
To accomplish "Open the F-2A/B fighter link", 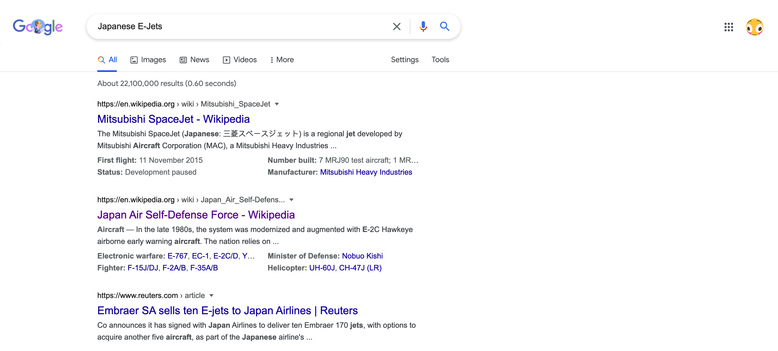I will pos(174,268).
